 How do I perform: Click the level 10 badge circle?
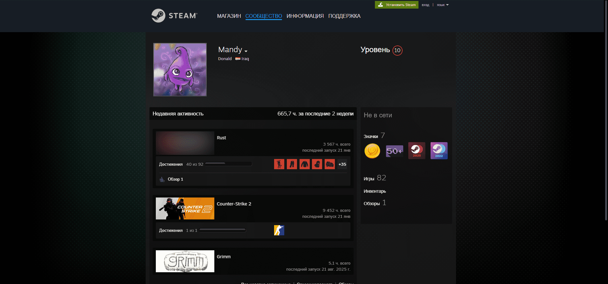point(397,50)
